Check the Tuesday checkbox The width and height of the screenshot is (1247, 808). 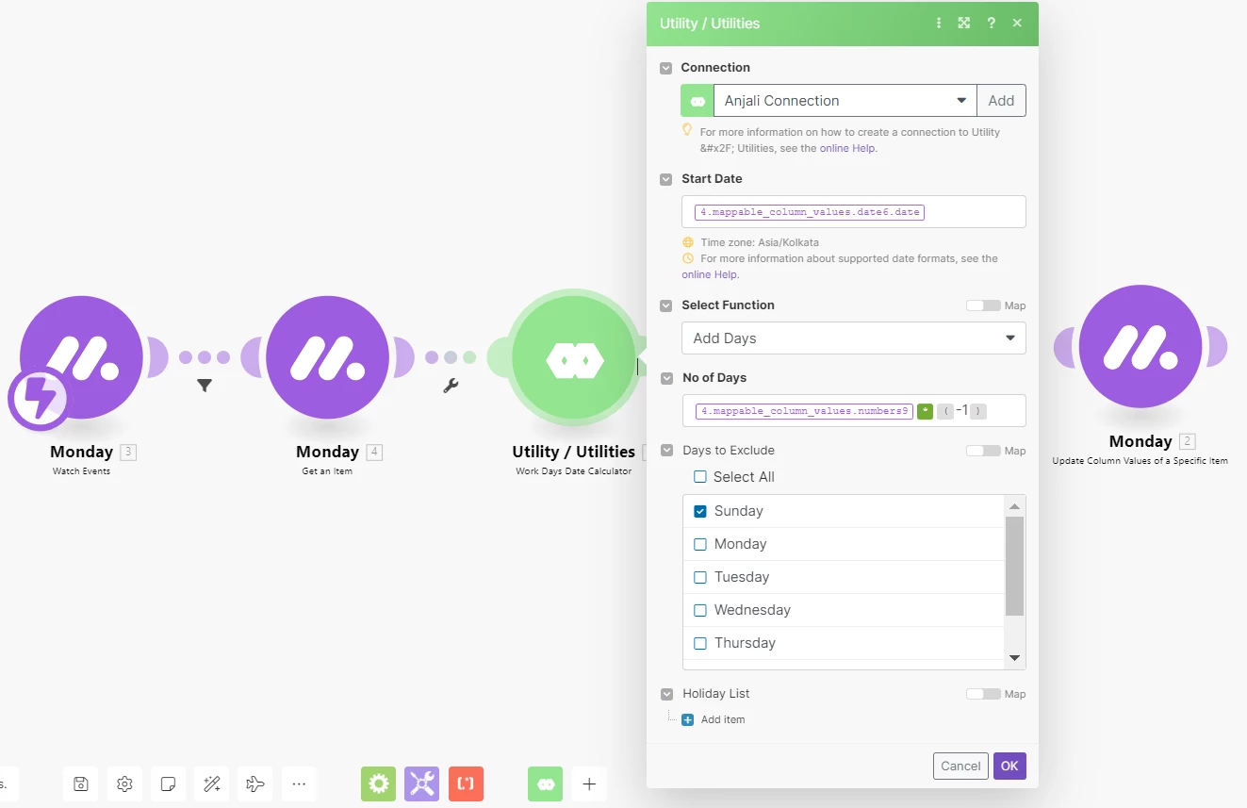coord(700,577)
